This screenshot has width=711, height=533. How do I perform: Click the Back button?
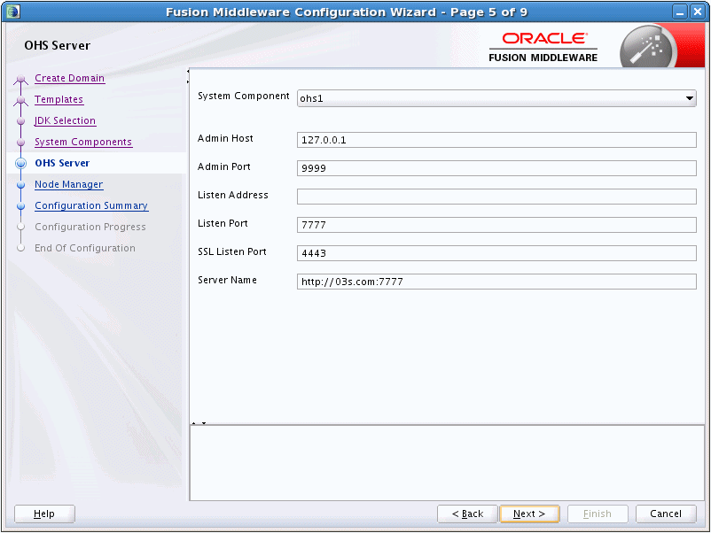click(x=467, y=514)
